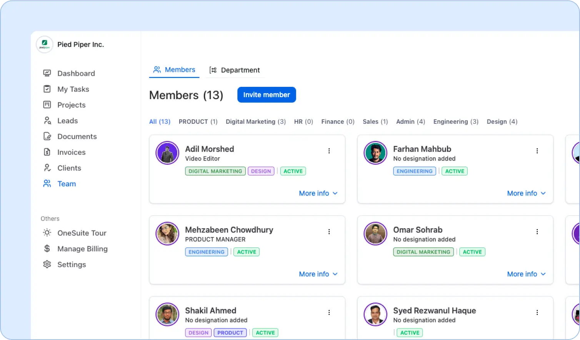
Task: Click Adil Morshed's profile avatar
Action: point(167,153)
